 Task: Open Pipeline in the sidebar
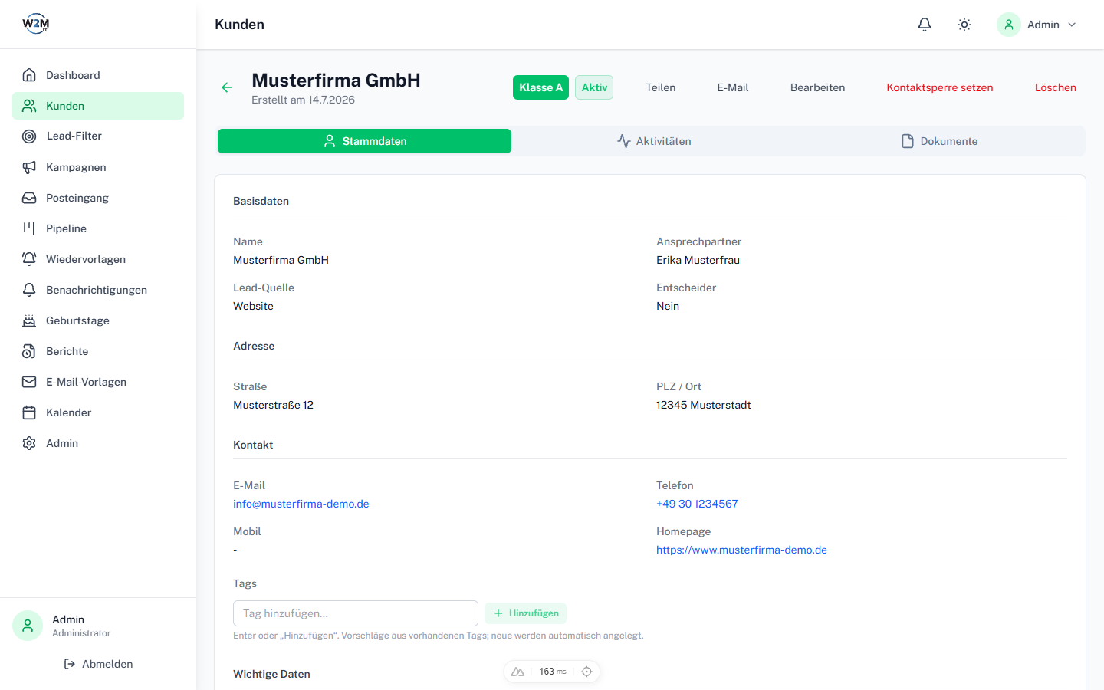tap(98, 228)
